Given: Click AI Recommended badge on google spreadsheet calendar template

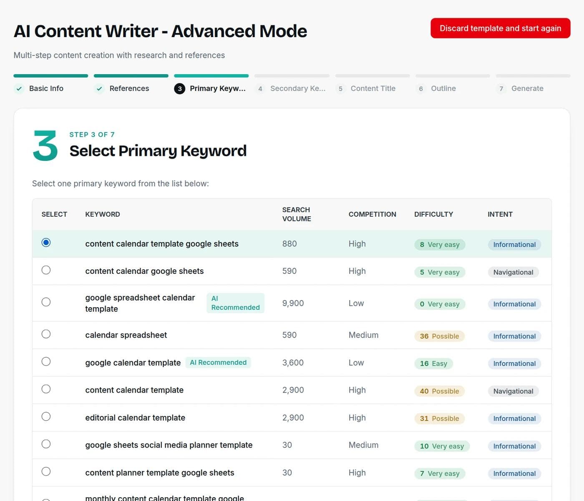Looking at the screenshot, I should coord(235,303).
